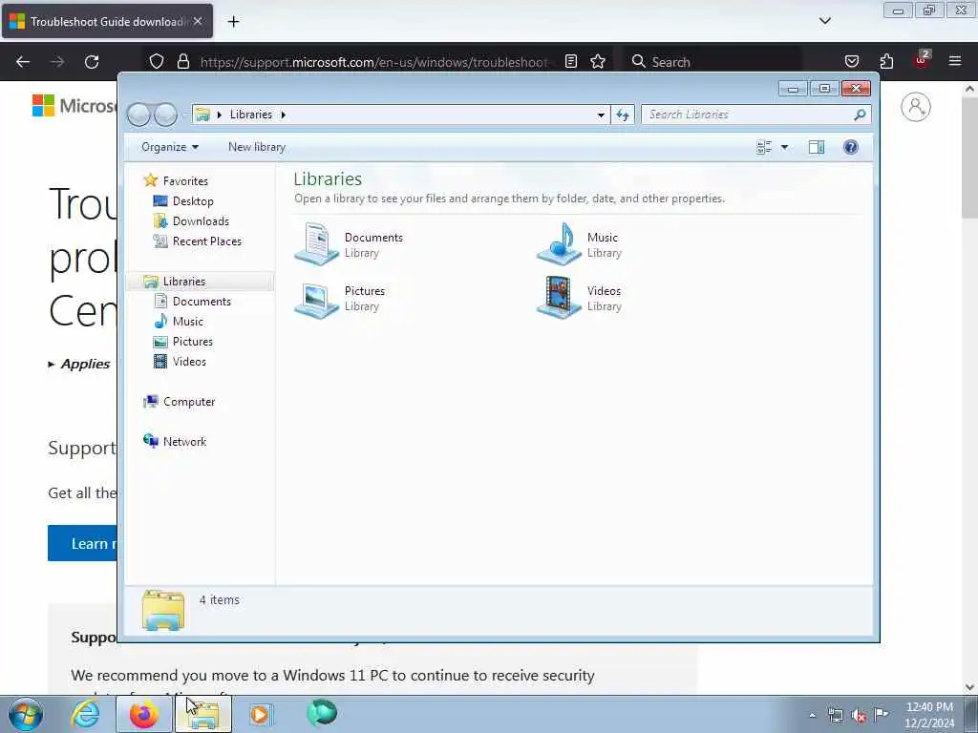The width and height of the screenshot is (978, 733).
Task: Go to Downloads in Favorites
Action: coord(201,221)
